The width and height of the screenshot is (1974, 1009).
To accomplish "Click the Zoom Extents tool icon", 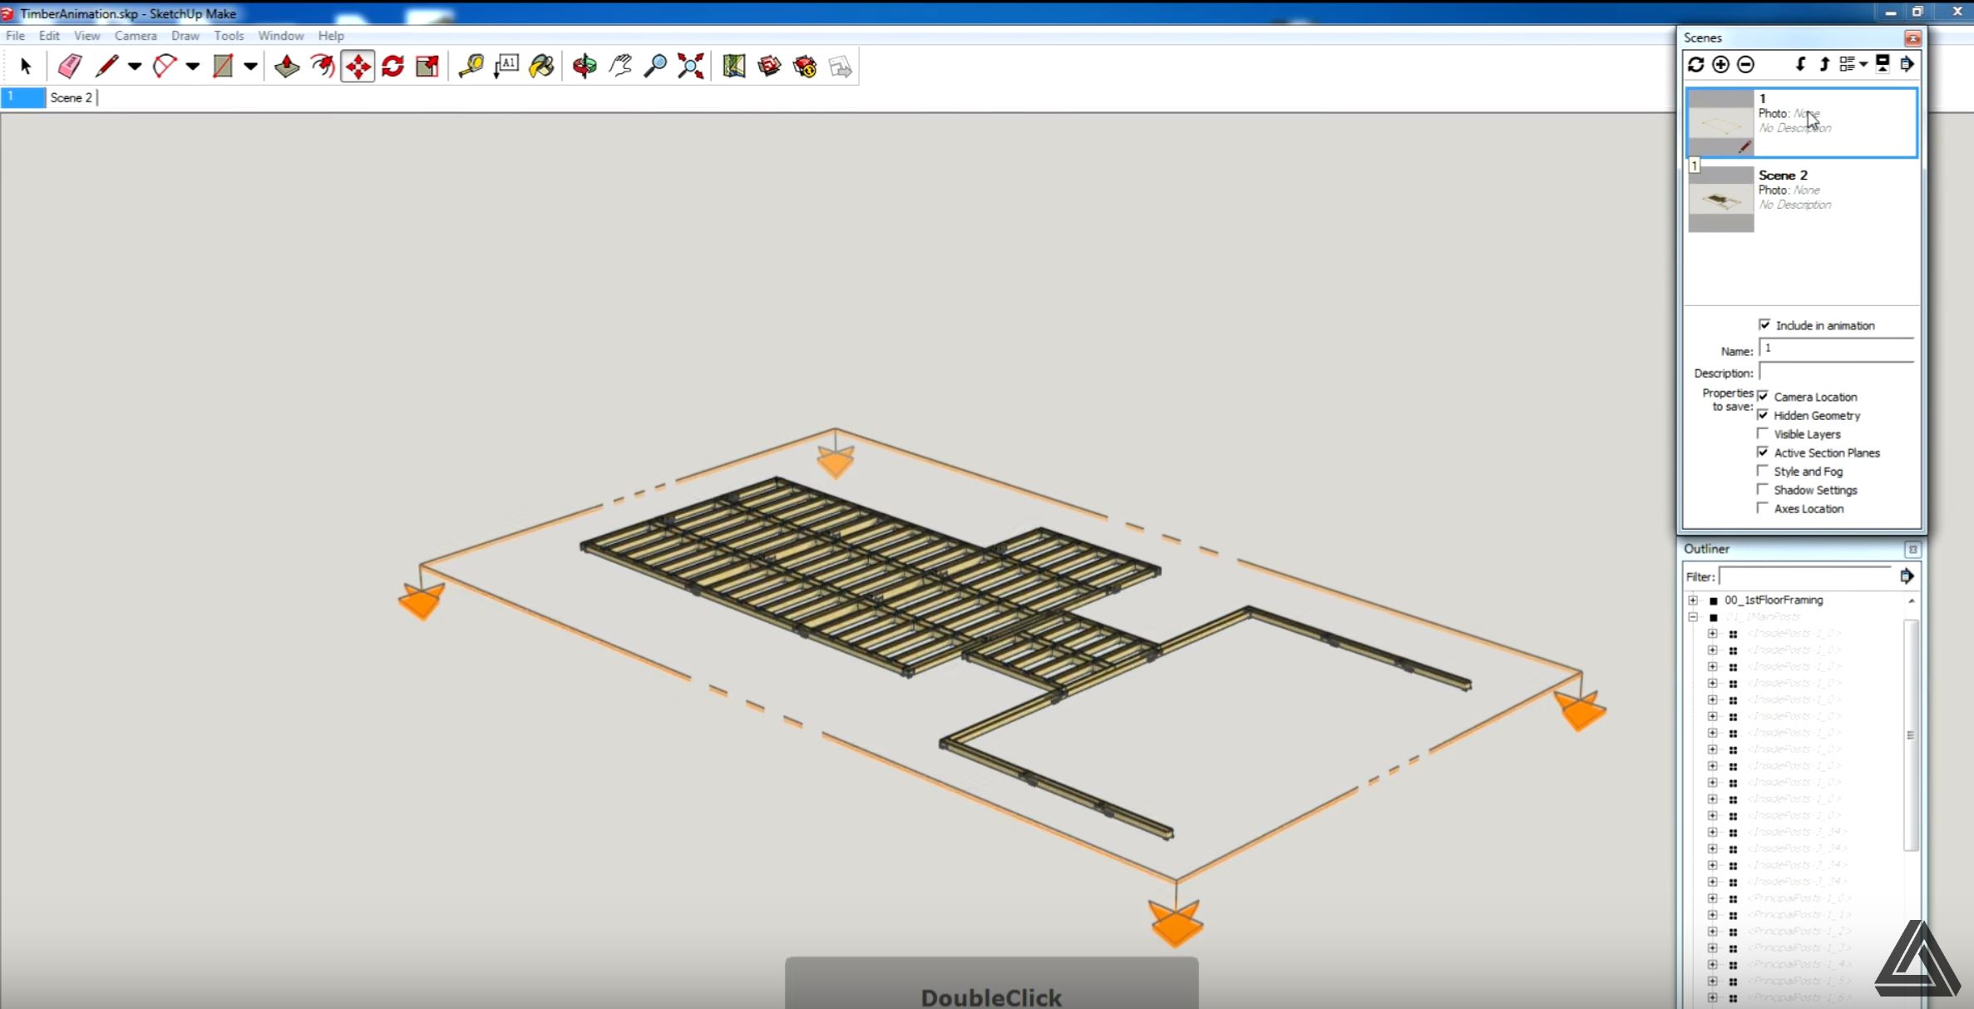I will point(692,66).
